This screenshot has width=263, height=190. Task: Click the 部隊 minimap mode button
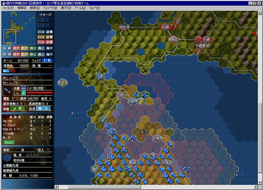pyautogui.click(x=45, y=26)
